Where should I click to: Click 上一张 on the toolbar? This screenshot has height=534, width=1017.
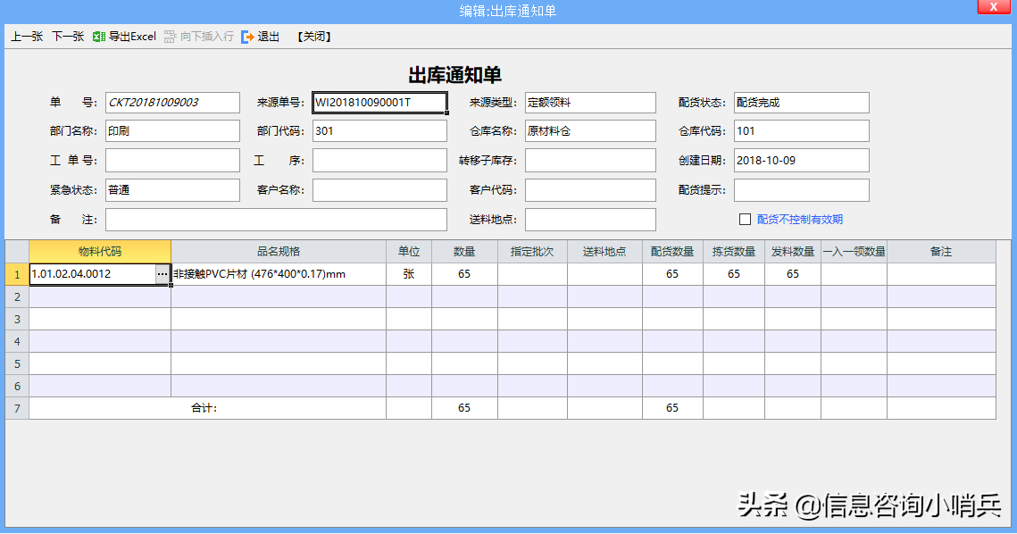click(26, 37)
